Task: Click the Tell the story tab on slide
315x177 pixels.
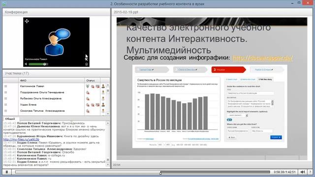Action: [x=265, y=80]
